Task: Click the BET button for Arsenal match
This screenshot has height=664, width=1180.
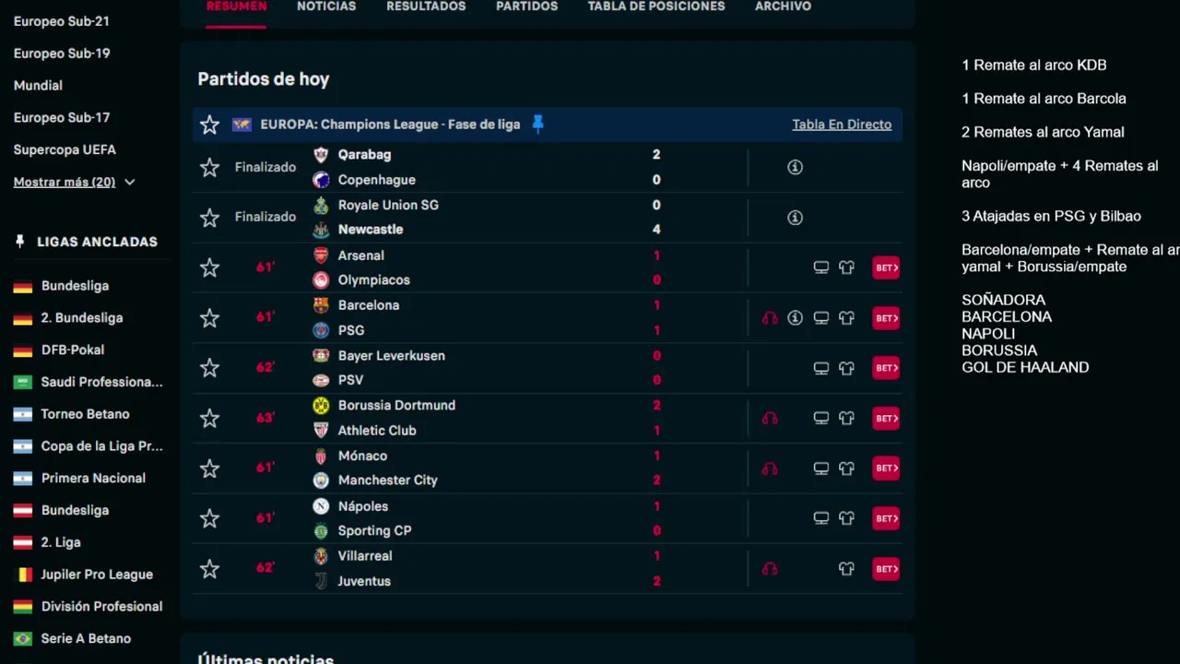Action: pyautogui.click(x=885, y=267)
